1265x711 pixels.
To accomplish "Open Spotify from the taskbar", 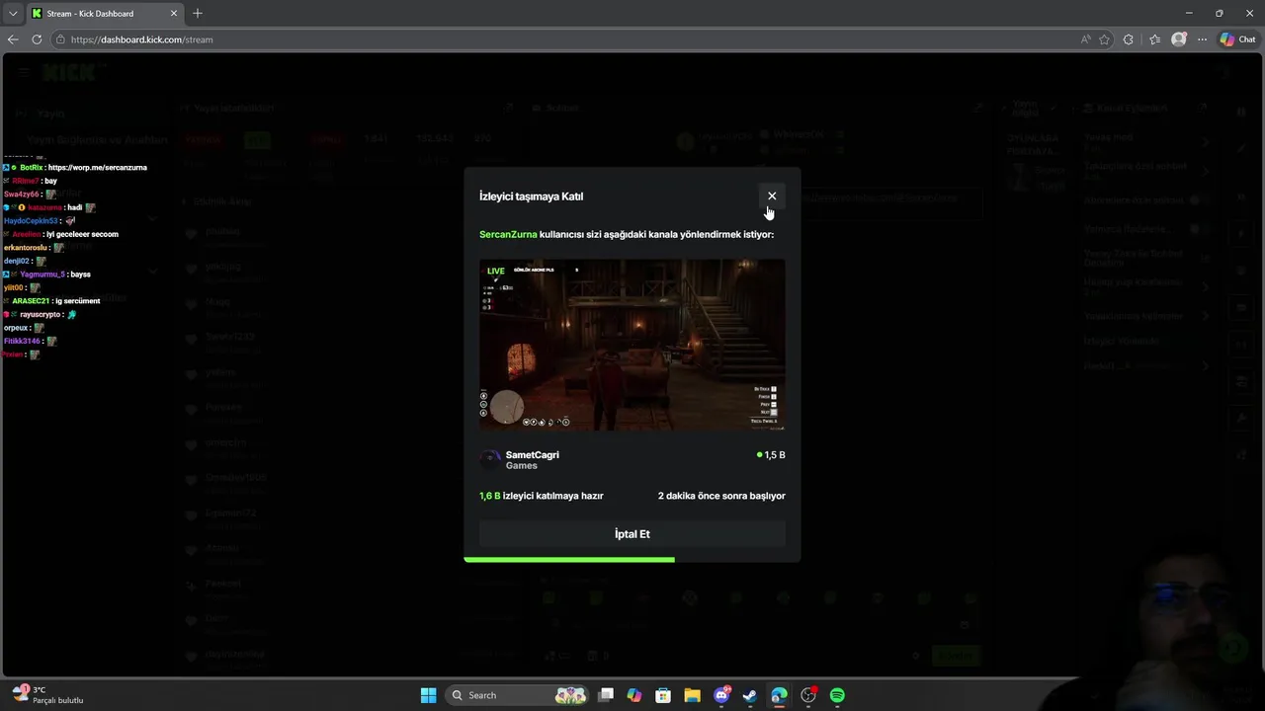I will click(x=837, y=695).
